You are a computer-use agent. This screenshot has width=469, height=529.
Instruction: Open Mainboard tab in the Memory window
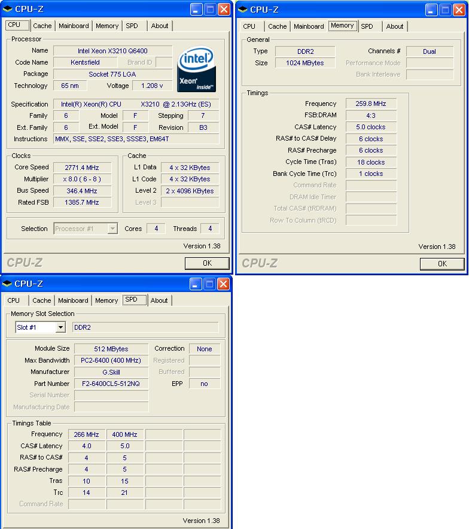pyautogui.click(x=309, y=26)
